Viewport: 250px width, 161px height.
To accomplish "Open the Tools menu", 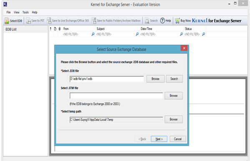I will coord(25,12).
